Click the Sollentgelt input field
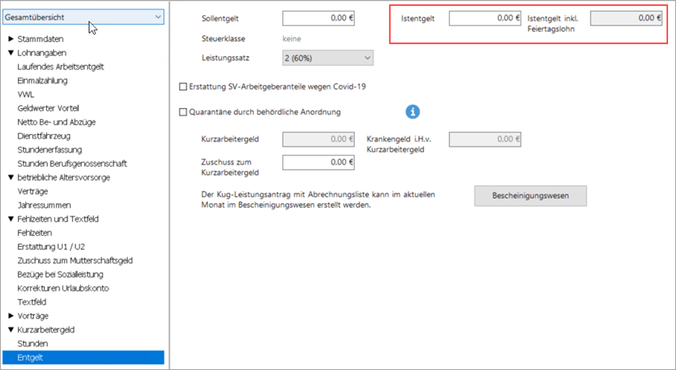The width and height of the screenshot is (676, 370). pyautogui.click(x=319, y=18)
